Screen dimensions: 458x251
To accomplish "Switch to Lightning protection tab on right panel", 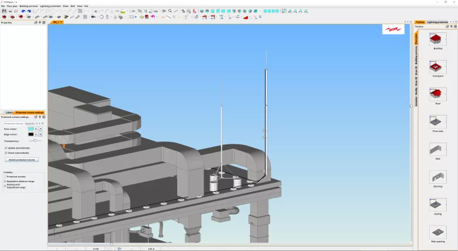I will 437,22.
